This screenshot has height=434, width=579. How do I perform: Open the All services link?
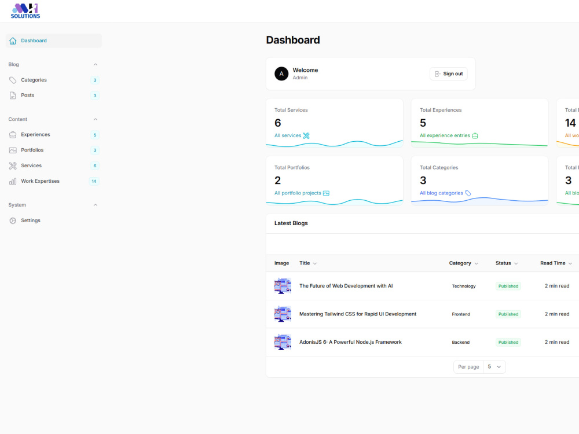(x=292, y=135)
